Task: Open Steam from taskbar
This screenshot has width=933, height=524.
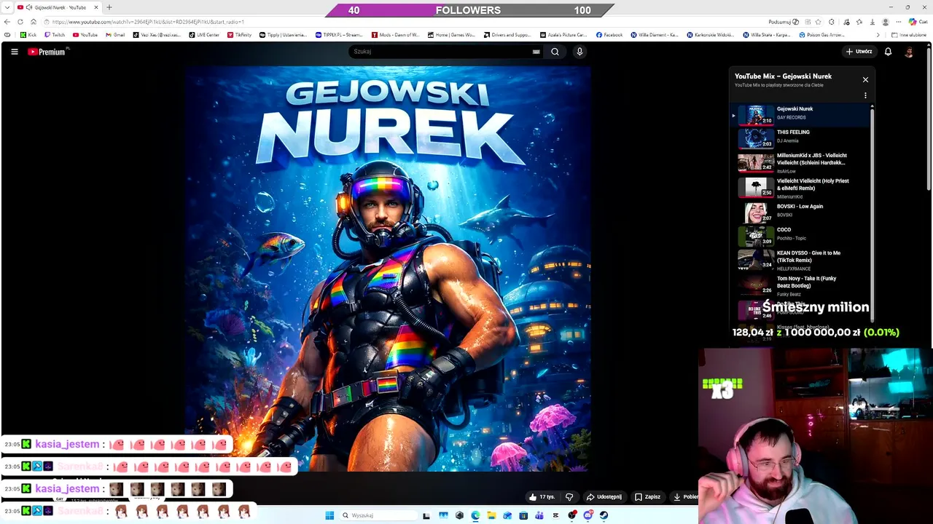Action: point(604,515)
